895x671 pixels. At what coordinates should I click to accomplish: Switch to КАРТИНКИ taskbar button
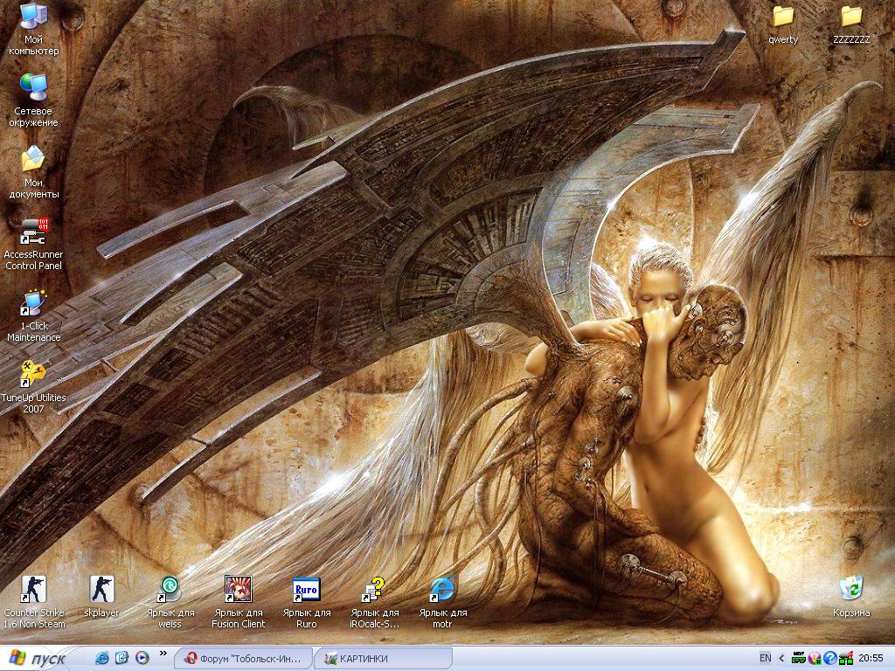[x=383, y=659]
